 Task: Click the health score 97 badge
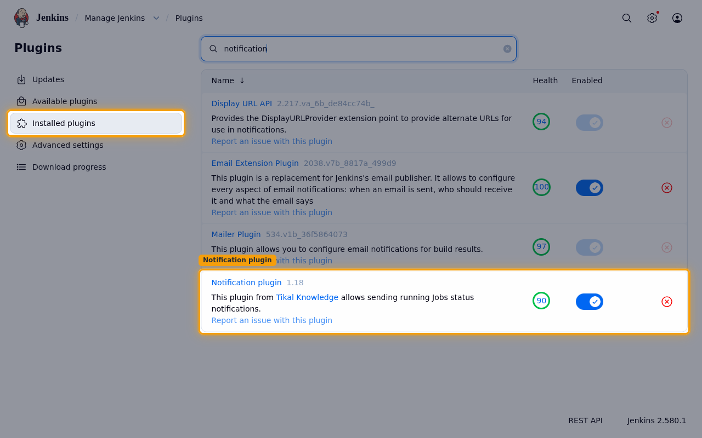pos(541,246)
